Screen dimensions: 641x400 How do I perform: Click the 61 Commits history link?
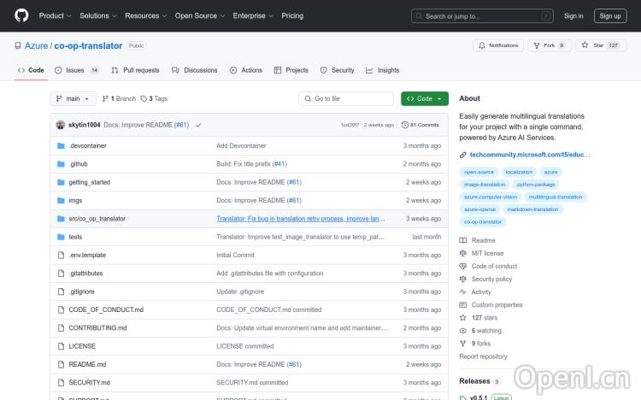coord(420,125)
